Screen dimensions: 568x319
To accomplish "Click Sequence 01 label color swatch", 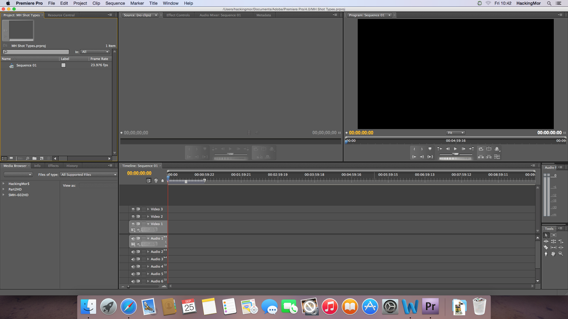I will click(63, 65).
